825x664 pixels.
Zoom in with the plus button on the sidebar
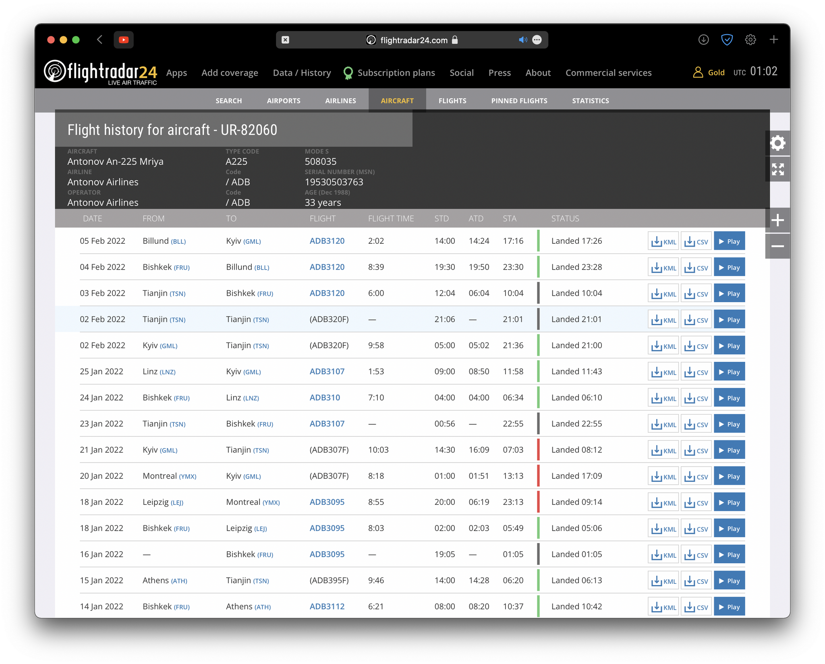point(777,220)
